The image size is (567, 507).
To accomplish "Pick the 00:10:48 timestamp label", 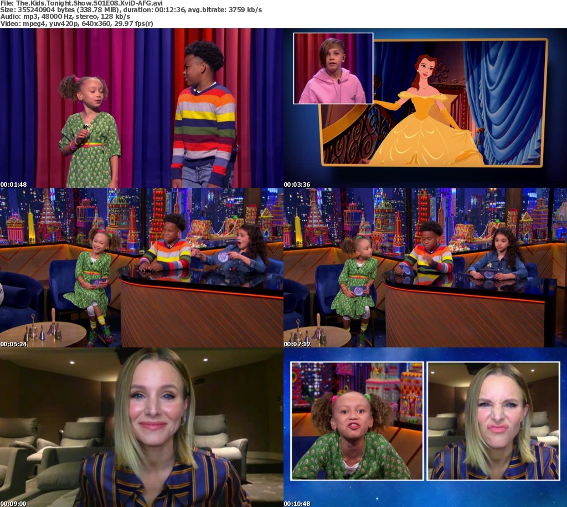I will point(297,503).
